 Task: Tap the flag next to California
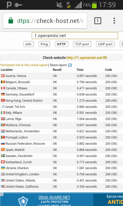tap(3, 186)
